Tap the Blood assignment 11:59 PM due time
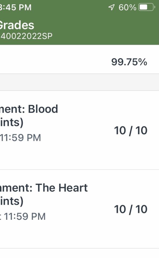159x258 pixels. 20,137
